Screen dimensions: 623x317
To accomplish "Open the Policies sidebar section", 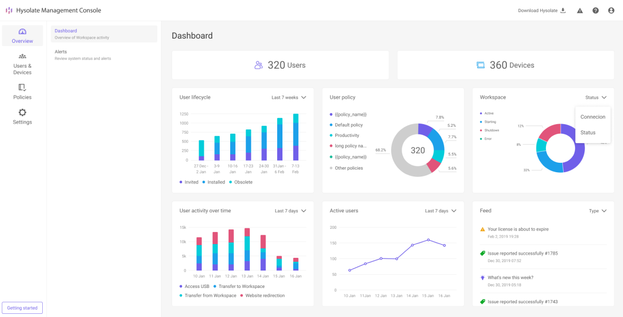I will pos(22,91).
